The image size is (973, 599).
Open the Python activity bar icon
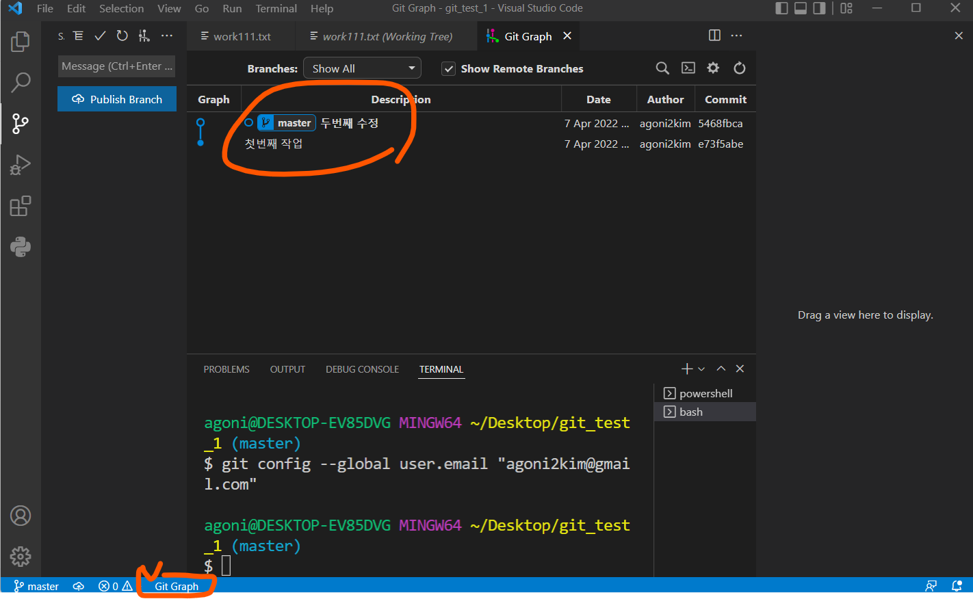tap(21, 247)
